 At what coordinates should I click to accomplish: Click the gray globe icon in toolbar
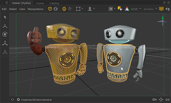point(56,9)
